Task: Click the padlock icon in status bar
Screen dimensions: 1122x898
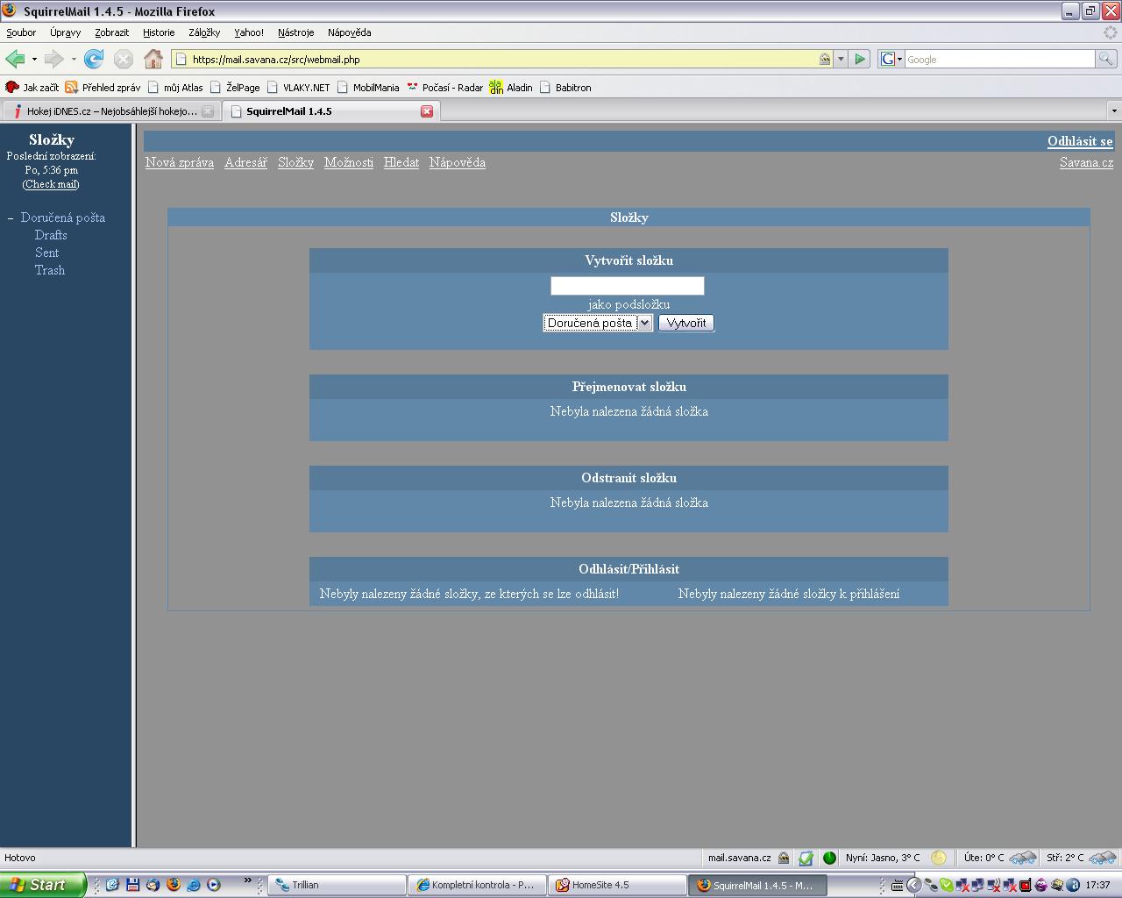Action: (784, 858)
